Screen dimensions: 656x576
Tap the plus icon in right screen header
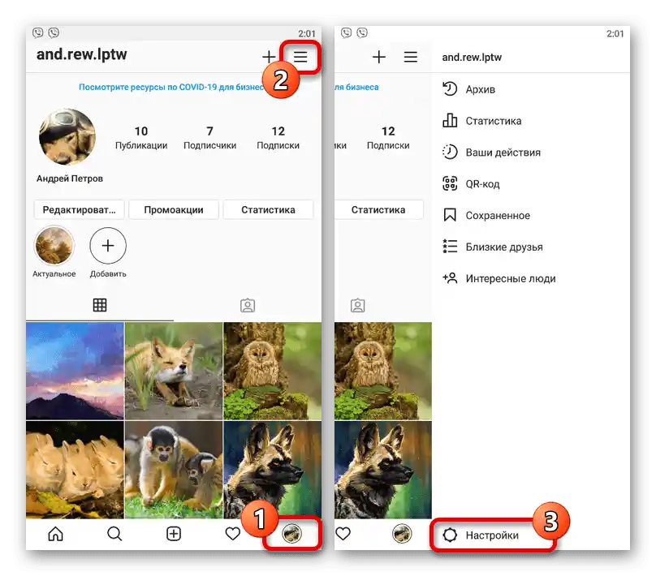pos(378,57)
